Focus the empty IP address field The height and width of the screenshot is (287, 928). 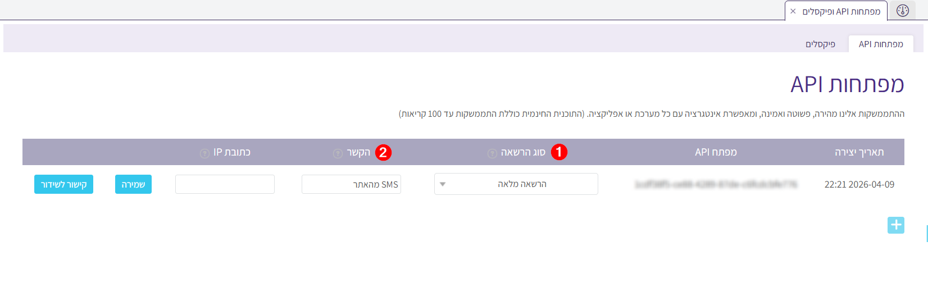point(225,184)
